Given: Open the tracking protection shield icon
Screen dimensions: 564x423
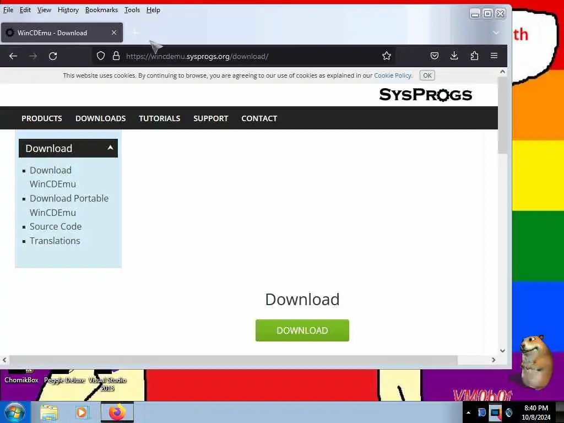Looking at the screenshot, I should [101, 56].
